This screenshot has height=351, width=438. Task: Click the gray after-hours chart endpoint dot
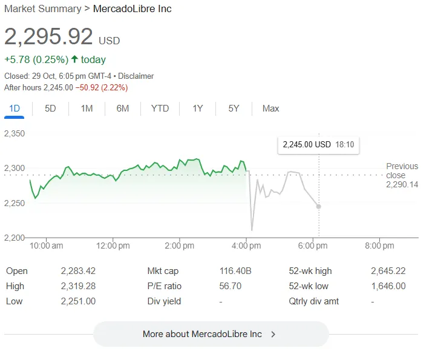(x=319, y=207)
